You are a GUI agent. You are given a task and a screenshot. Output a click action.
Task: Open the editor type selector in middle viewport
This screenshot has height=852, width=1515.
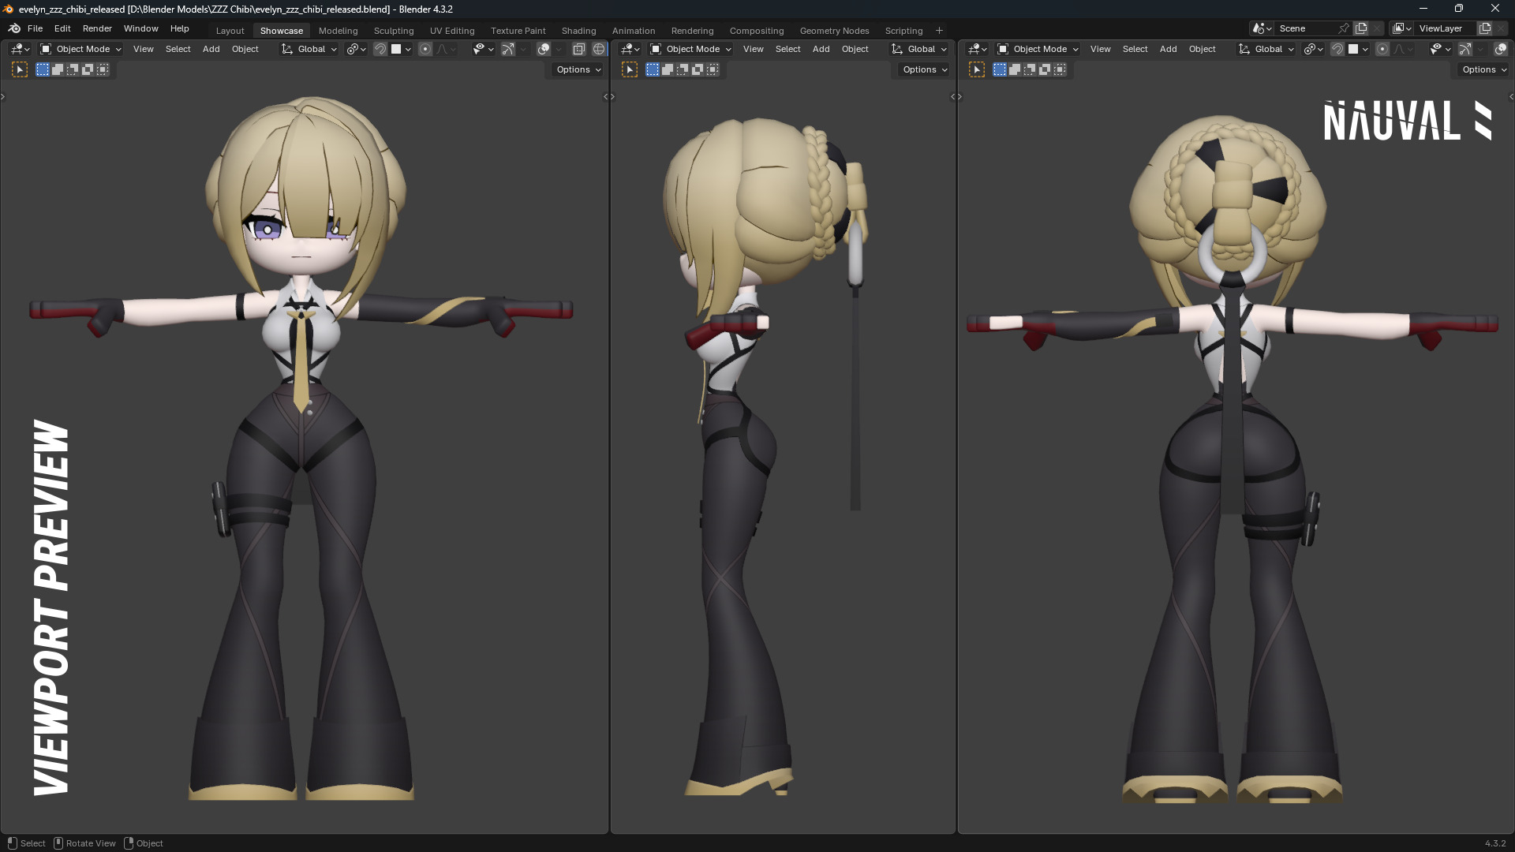coord(630,49)
